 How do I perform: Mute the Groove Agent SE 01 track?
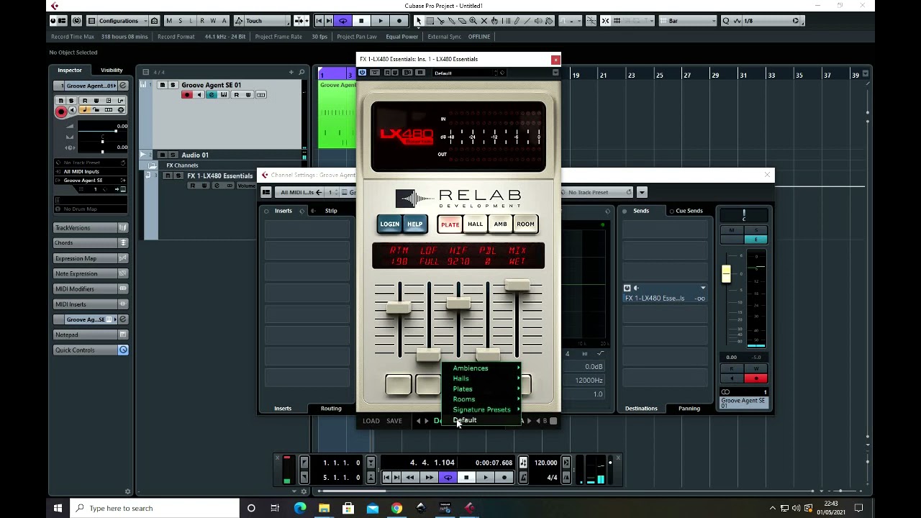click(163, 85)
